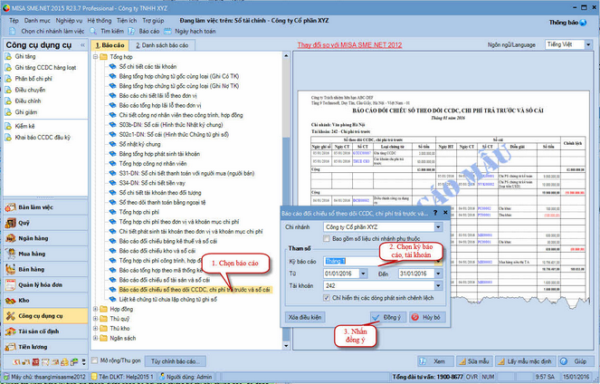This screenshot has height=384, width=600.
Task: Expand the Ngân sách folder
Action: pos(96,338)
